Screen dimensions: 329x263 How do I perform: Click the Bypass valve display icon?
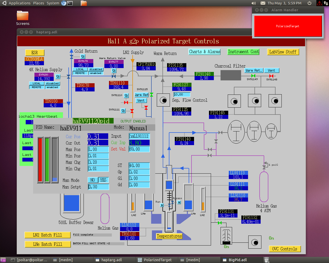click(x=179, y=202)
